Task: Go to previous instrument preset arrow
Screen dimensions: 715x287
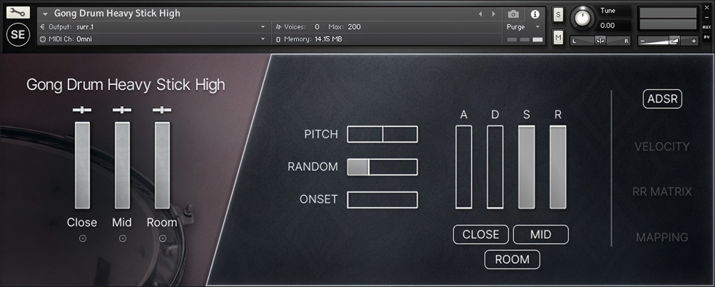Action: (x=480, y=14)
